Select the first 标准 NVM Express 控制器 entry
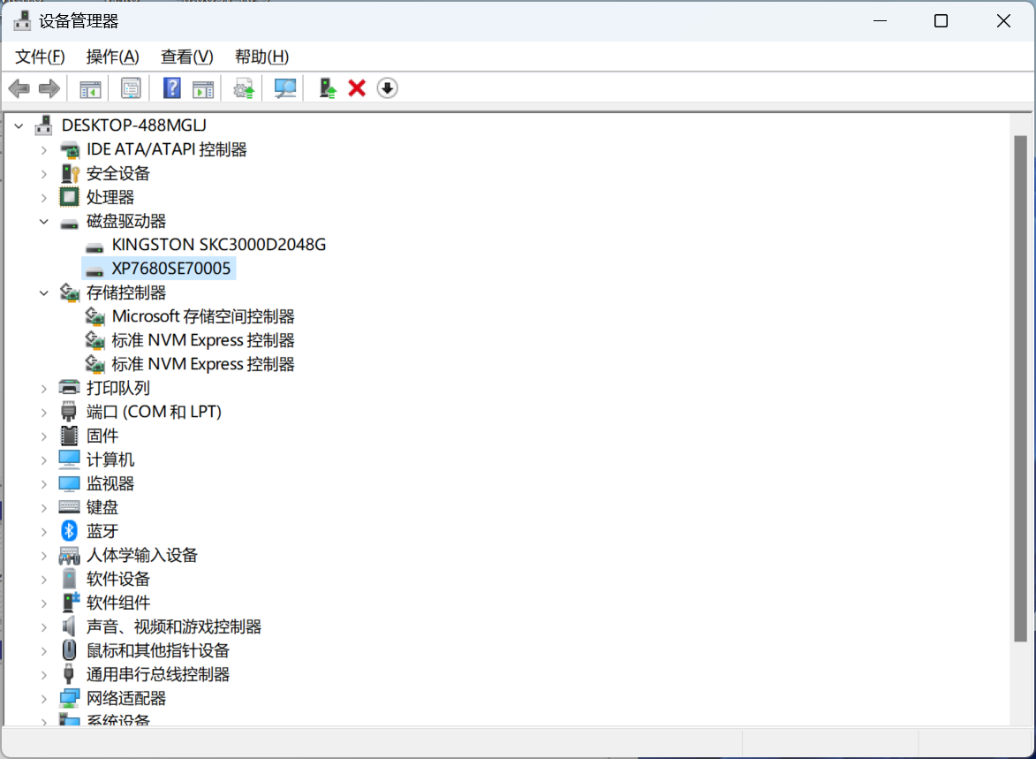Viewport: 1036px width, 759px height. tap(203, 340)
